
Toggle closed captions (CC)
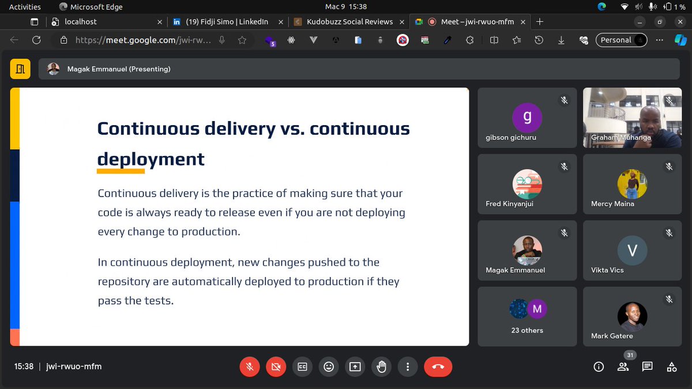(x=302, y=367)
